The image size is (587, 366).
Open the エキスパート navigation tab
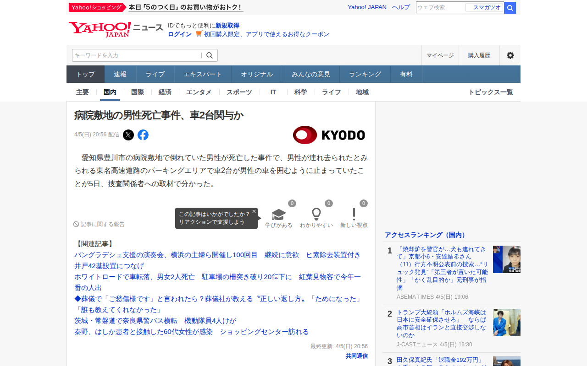pyautogui.click(x=203, y=74)
